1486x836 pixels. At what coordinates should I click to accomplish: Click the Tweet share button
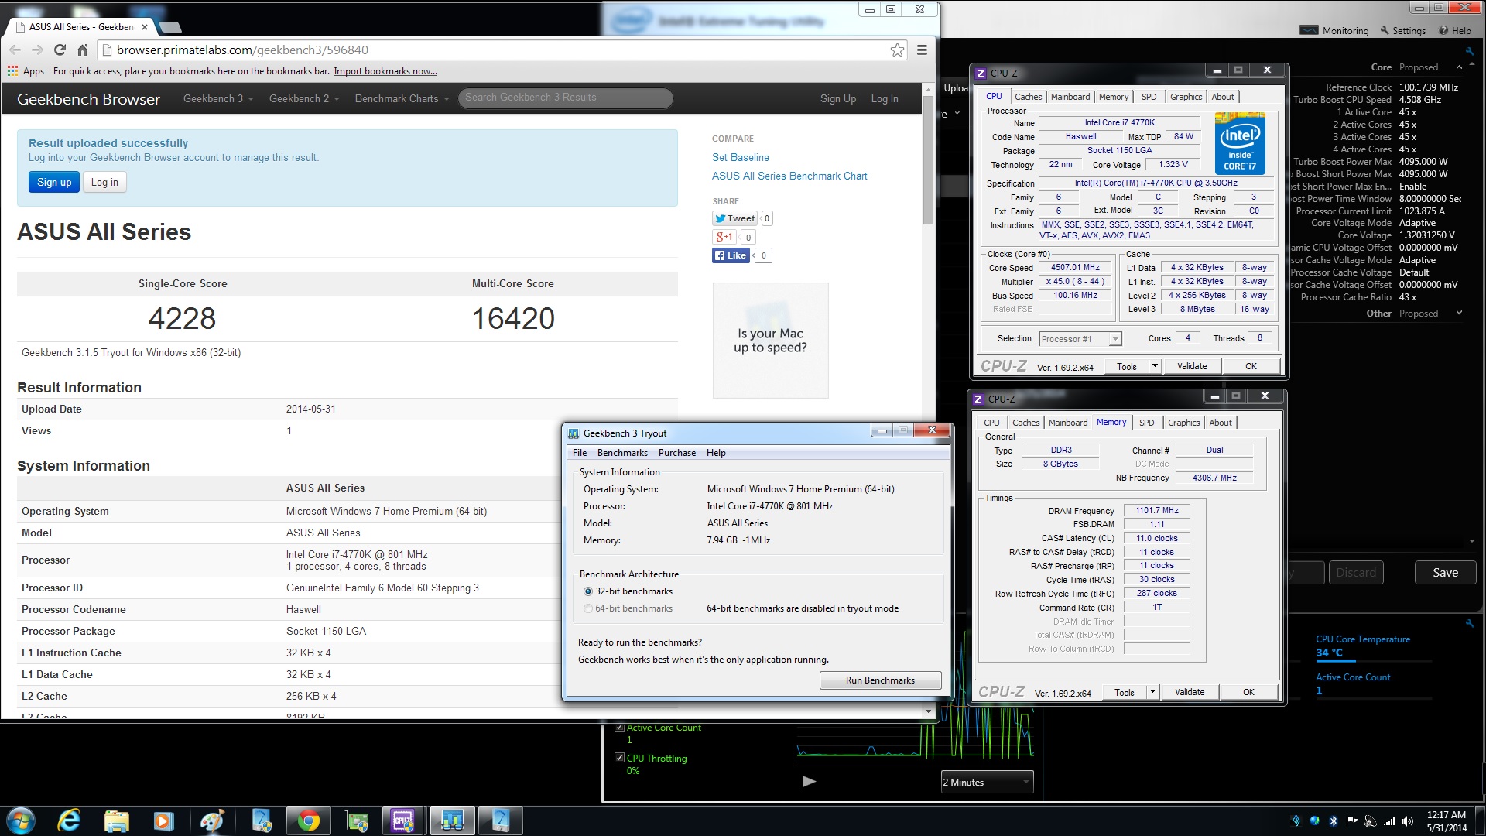734,218
